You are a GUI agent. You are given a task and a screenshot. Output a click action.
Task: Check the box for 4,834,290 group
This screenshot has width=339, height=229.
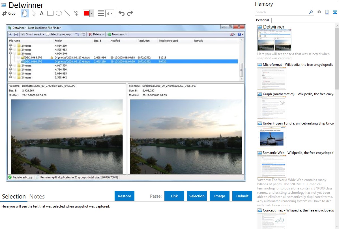tap(15, 45)
